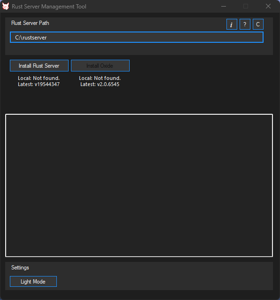The height and width of the screenshot is (300, 280).
Task: Click "Local: Not found." under Install Oxide
Action: (x=100, y=78)
